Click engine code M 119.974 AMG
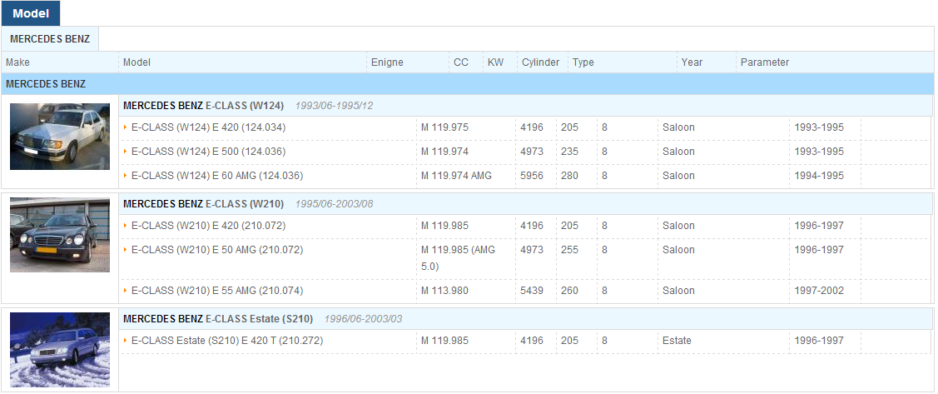This screenshot has height=394, width=938. pos(456,176)
